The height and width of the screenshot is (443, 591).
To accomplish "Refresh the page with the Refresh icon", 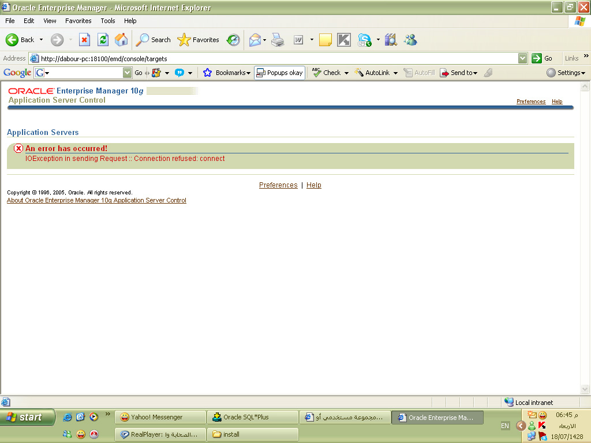I will pyautogui.click(x=103, y=40).
